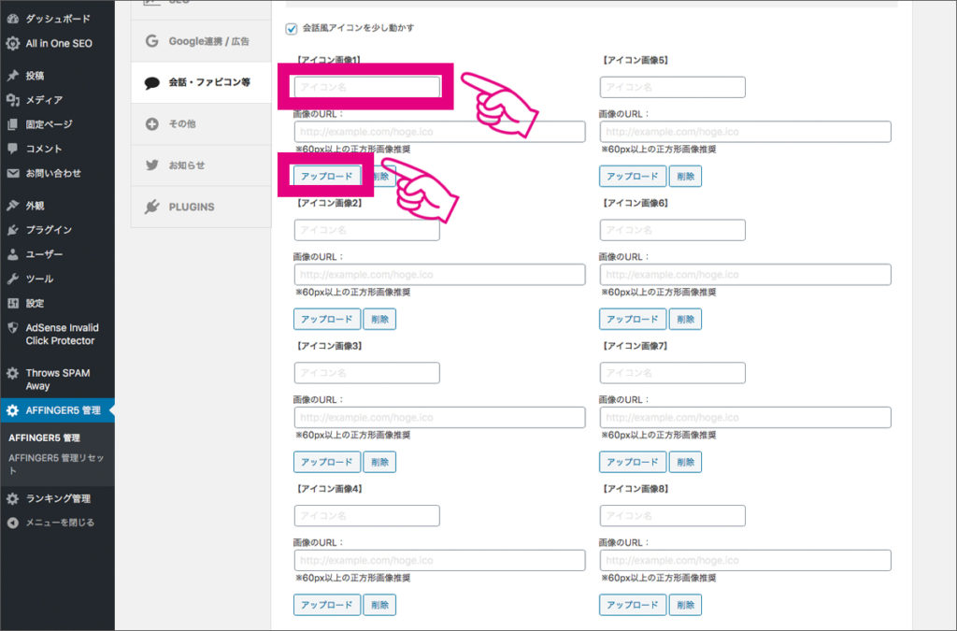957x631 pixels.
Task: Switch to the お知らせ tab
Action: click(178, 165)
